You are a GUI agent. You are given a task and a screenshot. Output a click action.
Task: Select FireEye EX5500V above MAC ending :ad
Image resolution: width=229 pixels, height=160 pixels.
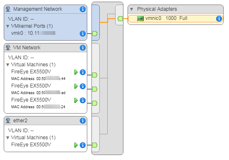pyautogui.click(x=31, y=86)
